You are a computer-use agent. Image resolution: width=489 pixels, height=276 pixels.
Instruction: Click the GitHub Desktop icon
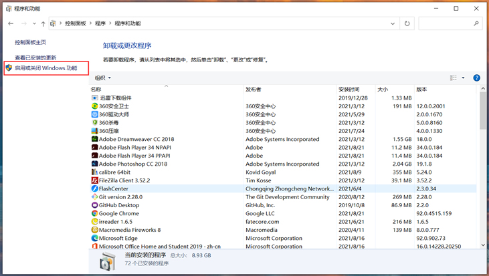coord(95,205)
